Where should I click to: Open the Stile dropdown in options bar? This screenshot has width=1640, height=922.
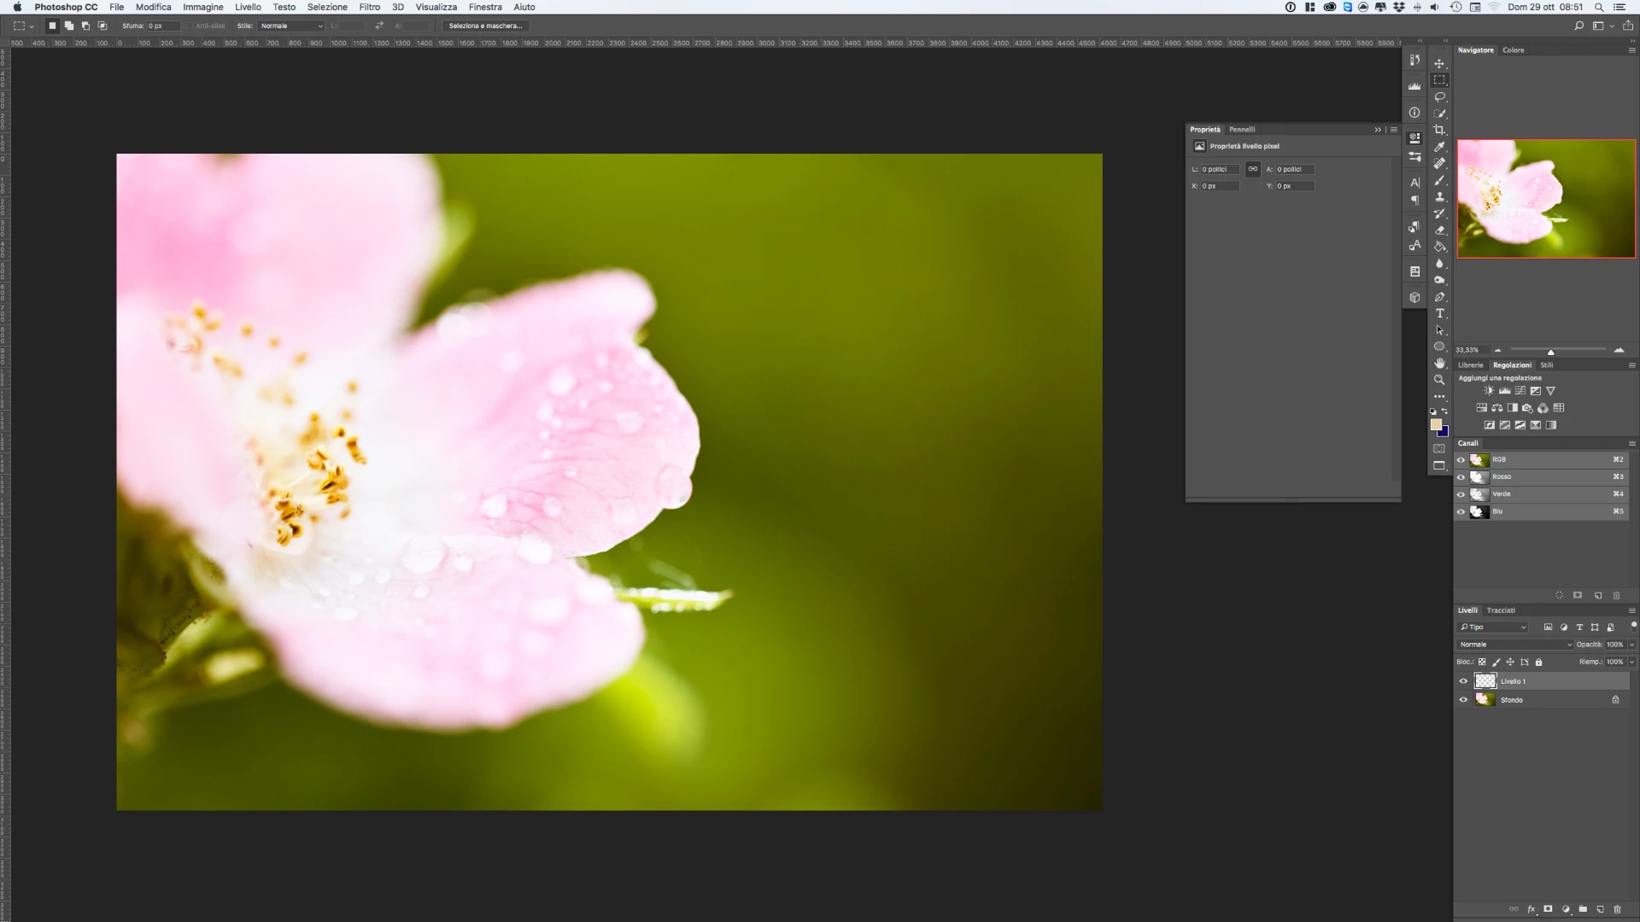click(x=291, y=26)
